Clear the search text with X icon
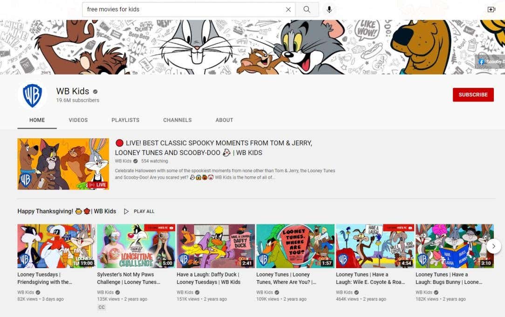 click(x=288, y=9)
